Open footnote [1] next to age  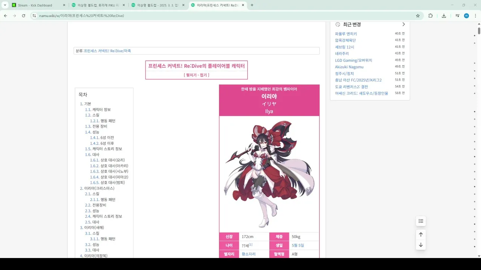(251, 244)
